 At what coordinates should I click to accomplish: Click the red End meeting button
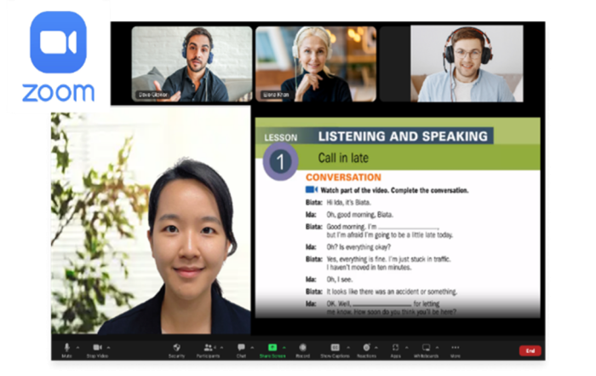click(x=530, y=350)
